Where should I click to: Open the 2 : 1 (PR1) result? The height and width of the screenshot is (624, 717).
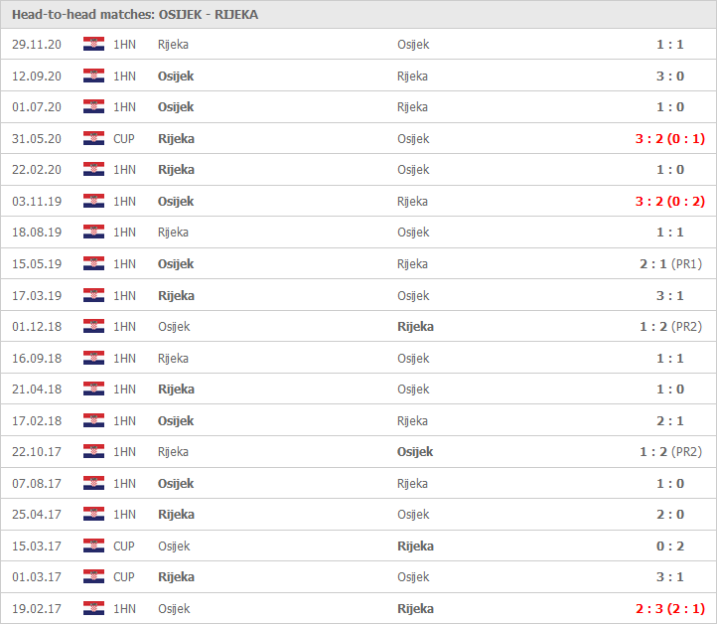click(670, 263)
